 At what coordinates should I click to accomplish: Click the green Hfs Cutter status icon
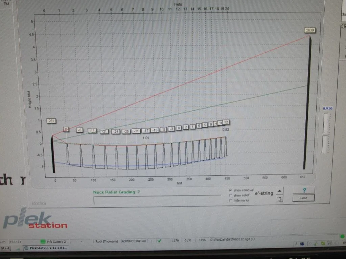pos(43,241)
